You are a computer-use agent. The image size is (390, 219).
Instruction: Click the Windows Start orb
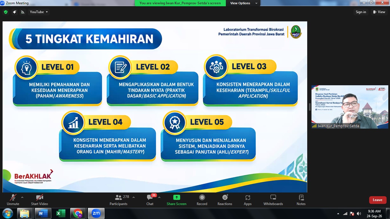click(7, 213)
